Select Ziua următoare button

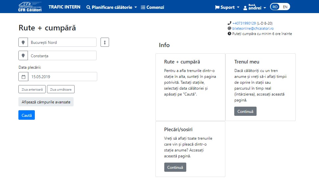61,89
